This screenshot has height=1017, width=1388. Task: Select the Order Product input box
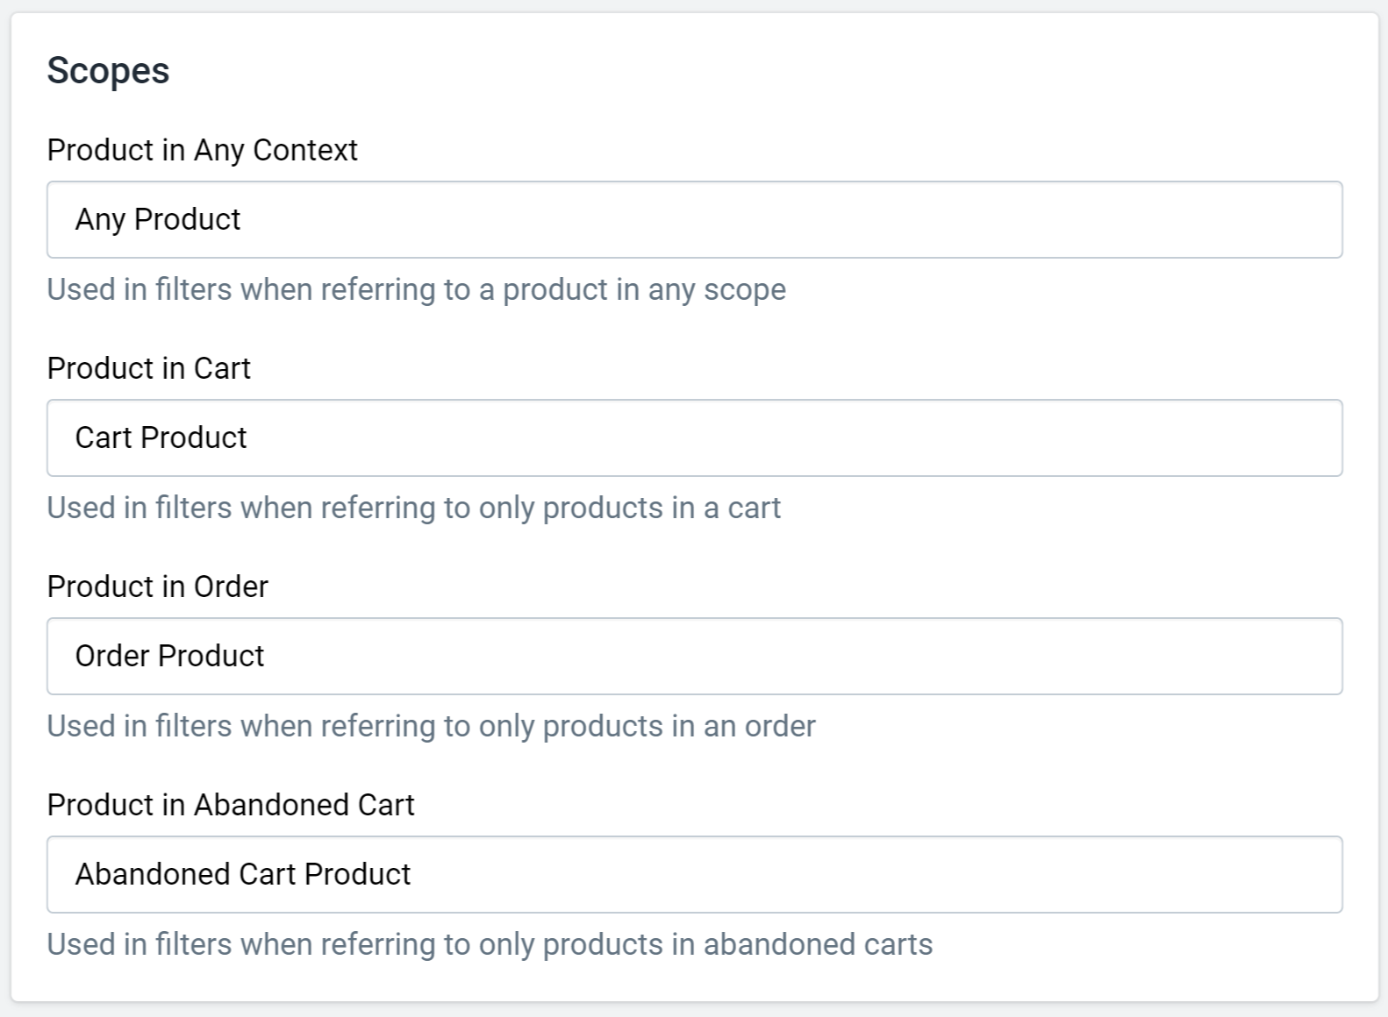694,656
